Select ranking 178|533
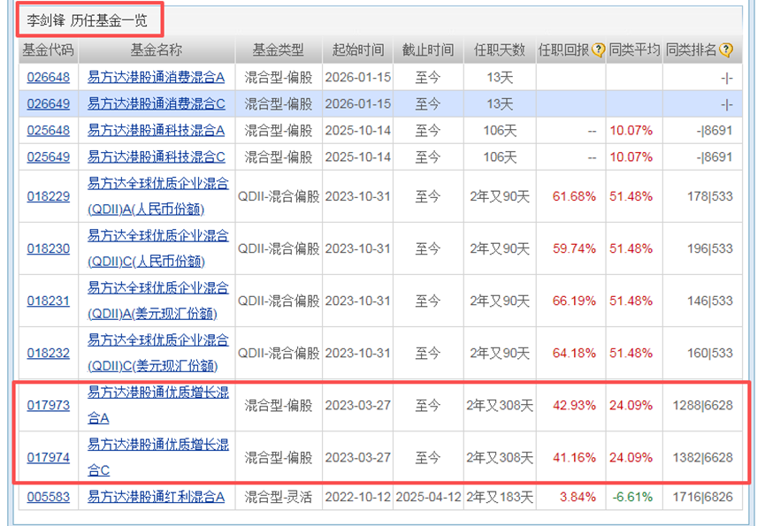The width and height of the screenshot is (765, 526). 710,196
